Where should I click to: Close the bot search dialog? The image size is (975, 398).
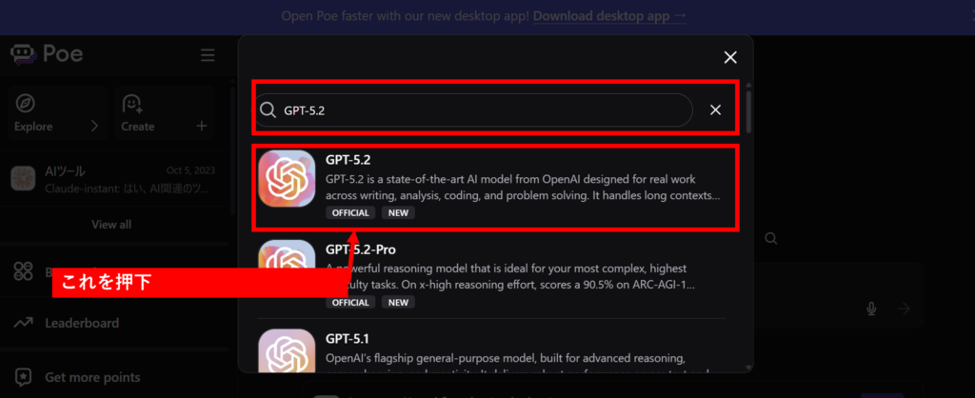coord(730,57)
